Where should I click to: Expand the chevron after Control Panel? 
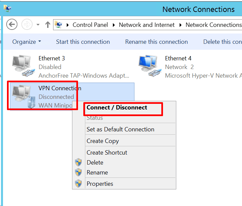point(114,25)
